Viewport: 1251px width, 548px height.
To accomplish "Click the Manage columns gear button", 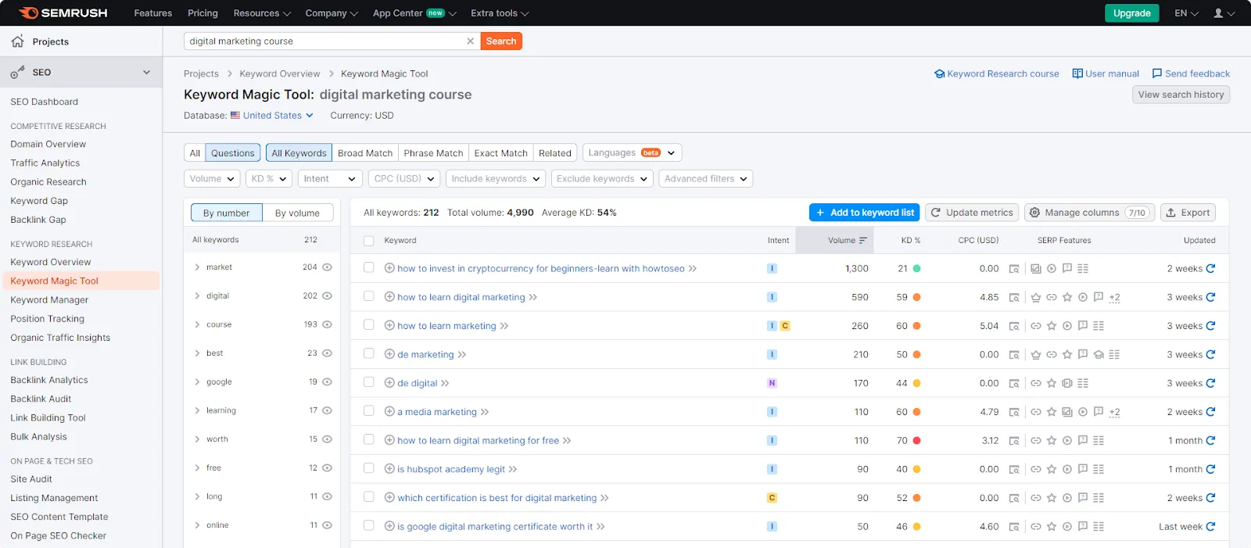I will point(1089,213).
